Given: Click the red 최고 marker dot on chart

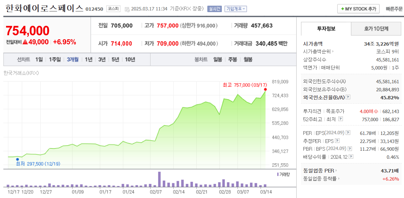Looking at the screenshot, I should [x=265, y=89].
